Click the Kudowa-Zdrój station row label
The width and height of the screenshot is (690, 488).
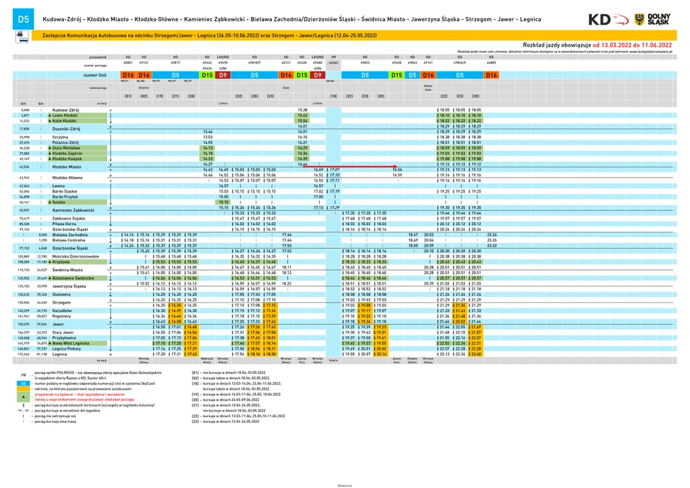[66, 110]
